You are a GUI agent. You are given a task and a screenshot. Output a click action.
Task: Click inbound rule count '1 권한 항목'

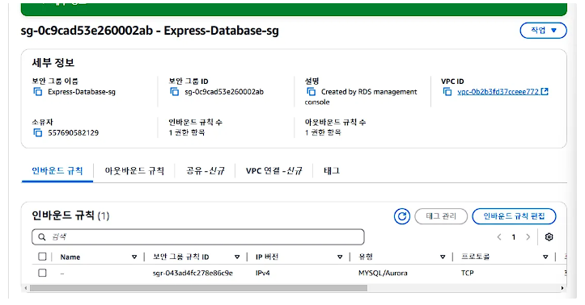187,132
